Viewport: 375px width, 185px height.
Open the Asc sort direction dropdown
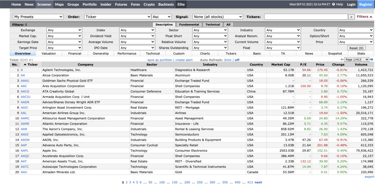pyautogui.click(x=161, y=17)
